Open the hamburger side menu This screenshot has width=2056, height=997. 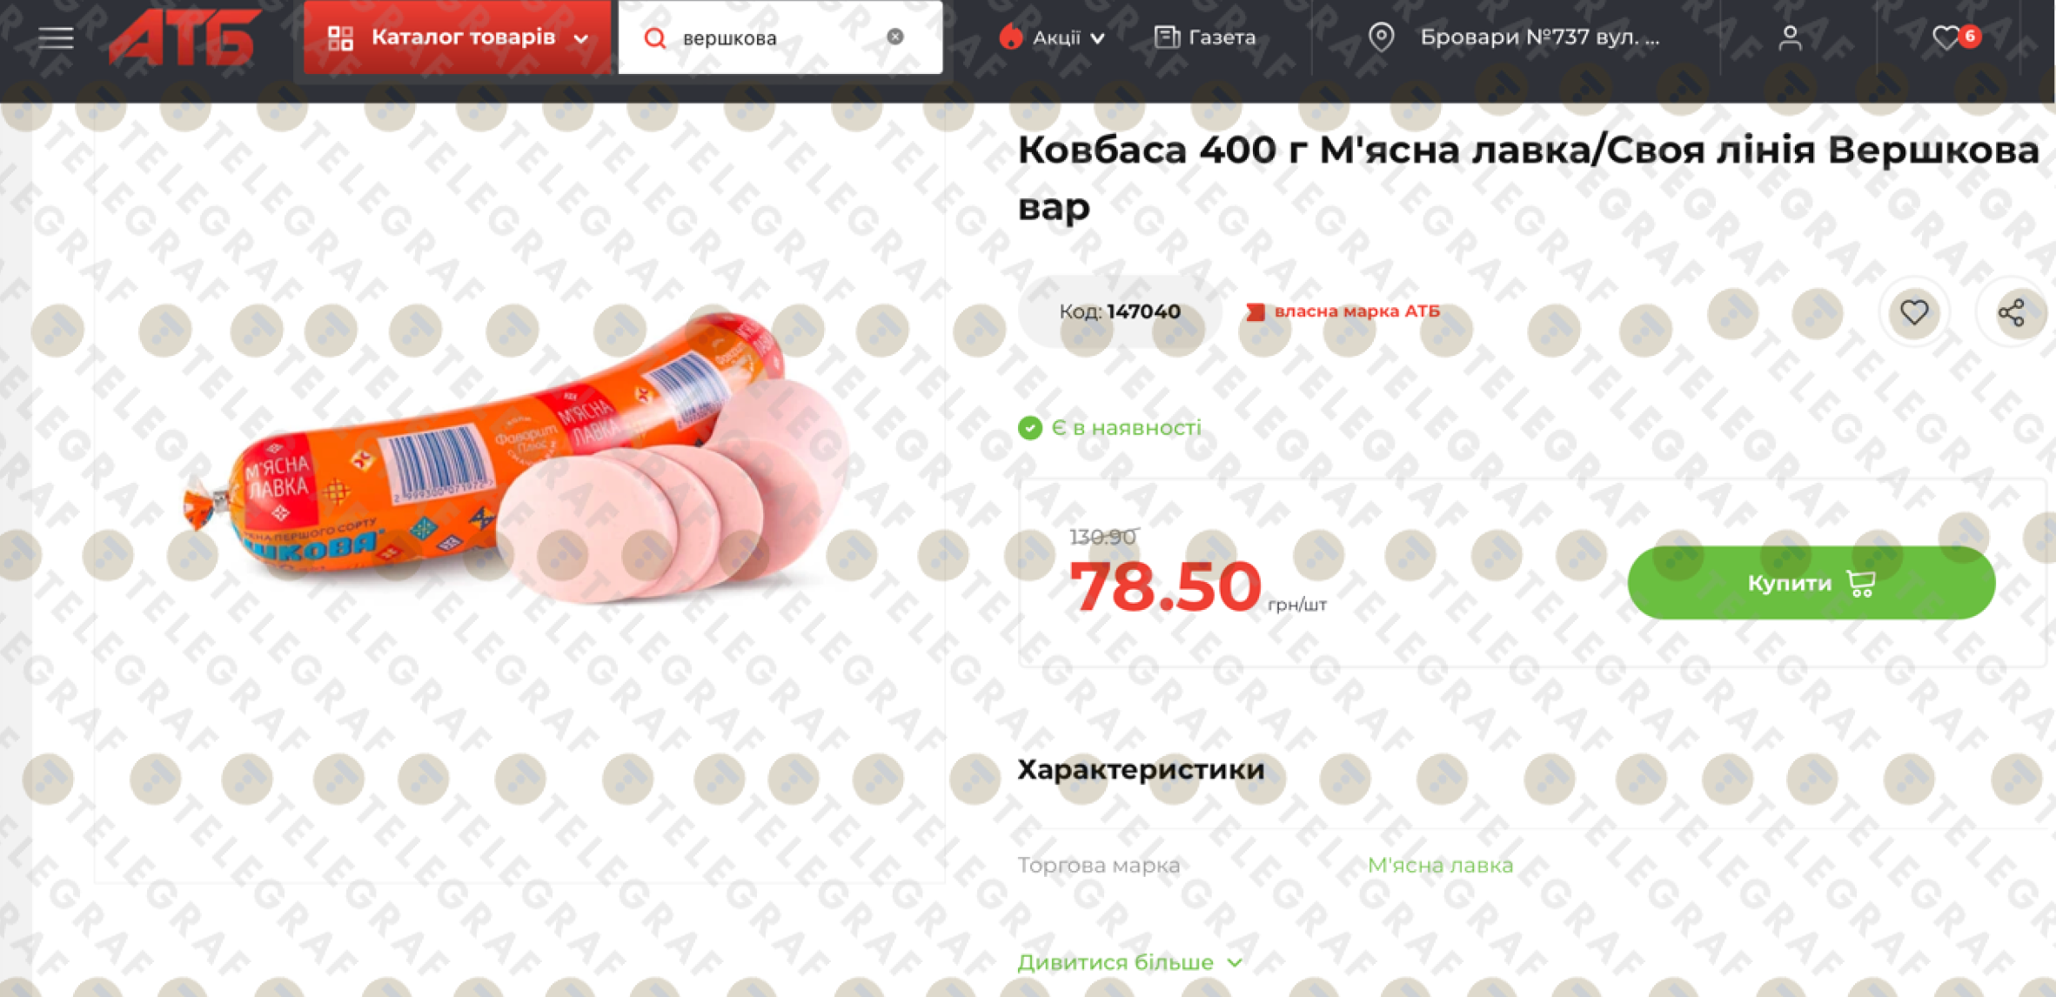click(56, 37)
